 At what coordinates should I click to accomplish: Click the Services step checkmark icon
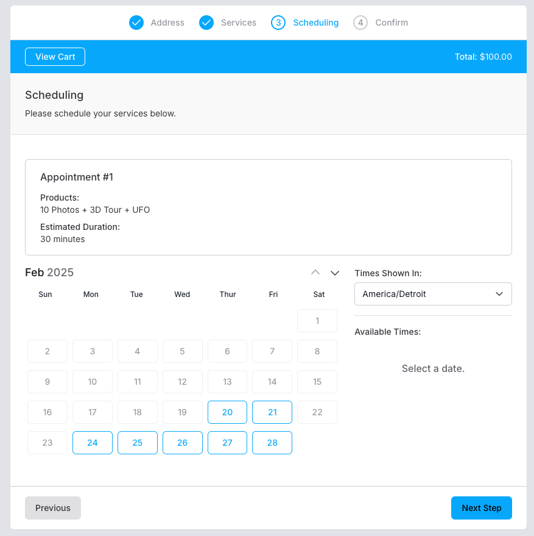coord(206,23)
